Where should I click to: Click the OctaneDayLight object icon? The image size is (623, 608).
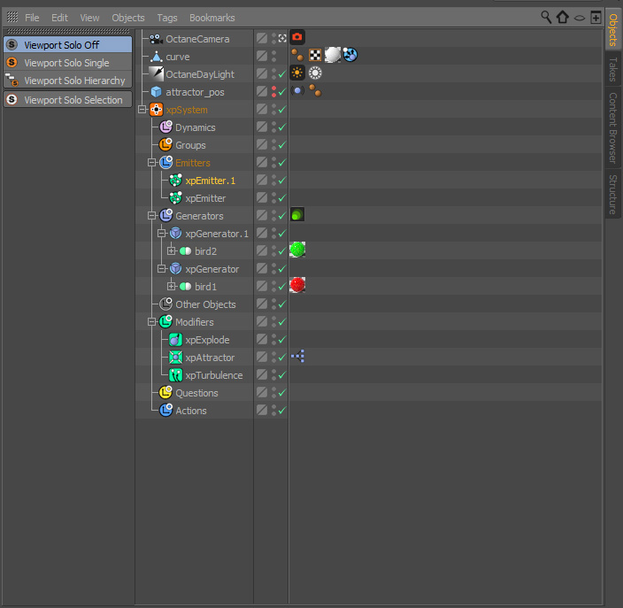tap(156, 74)
